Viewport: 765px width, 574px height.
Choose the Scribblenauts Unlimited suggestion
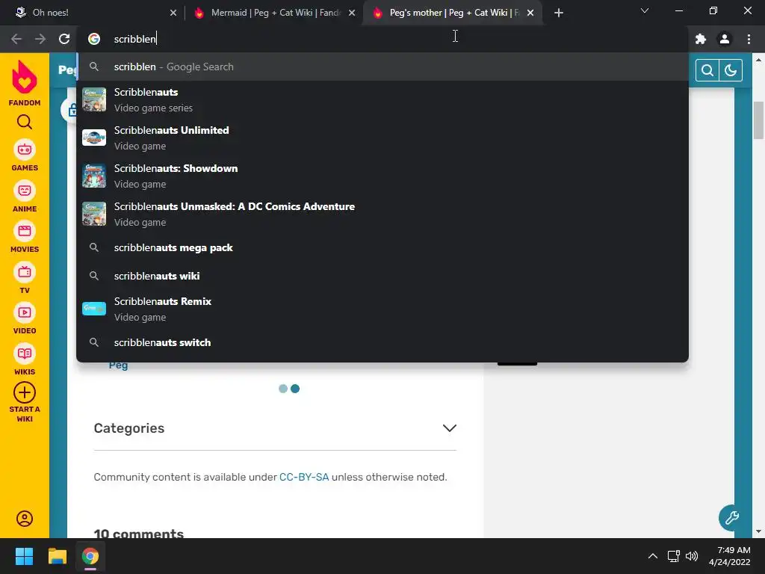pyautogui.click(x=382, y=138)
